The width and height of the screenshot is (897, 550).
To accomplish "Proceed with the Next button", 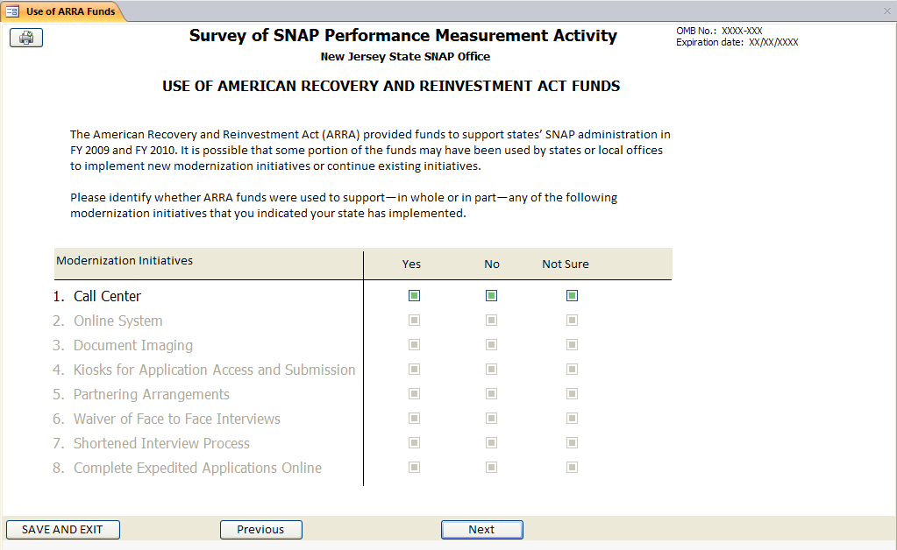I will (x=481, y=530).
